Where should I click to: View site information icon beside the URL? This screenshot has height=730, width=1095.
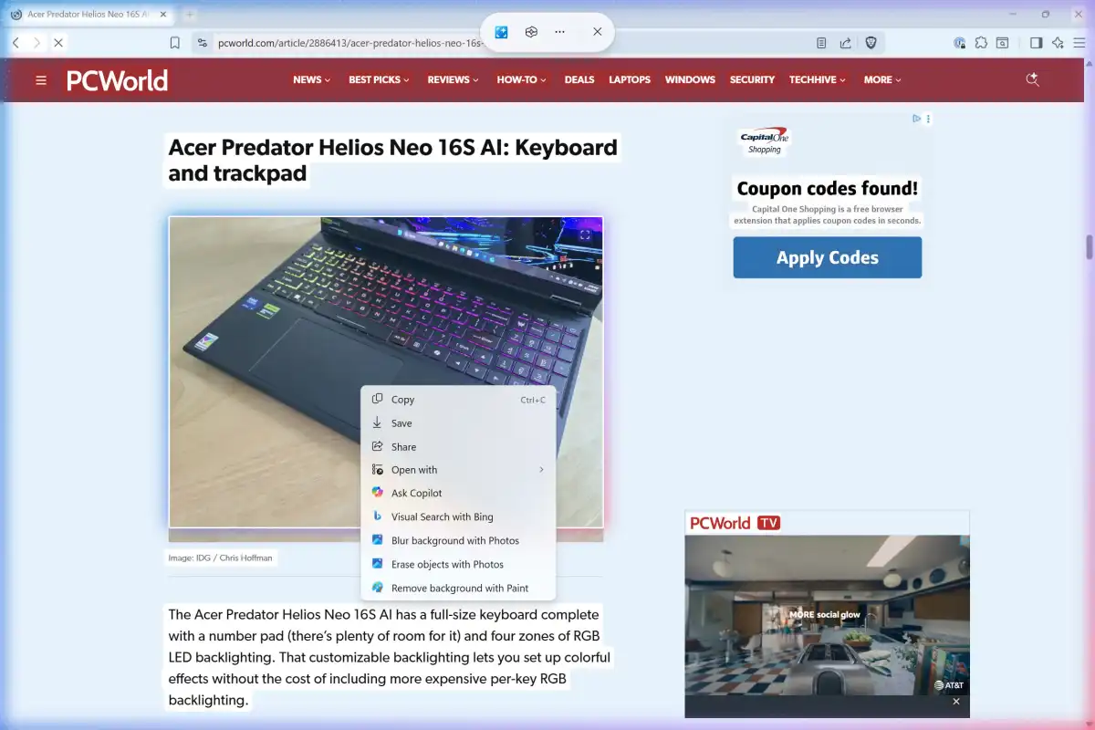click(202, 43)
